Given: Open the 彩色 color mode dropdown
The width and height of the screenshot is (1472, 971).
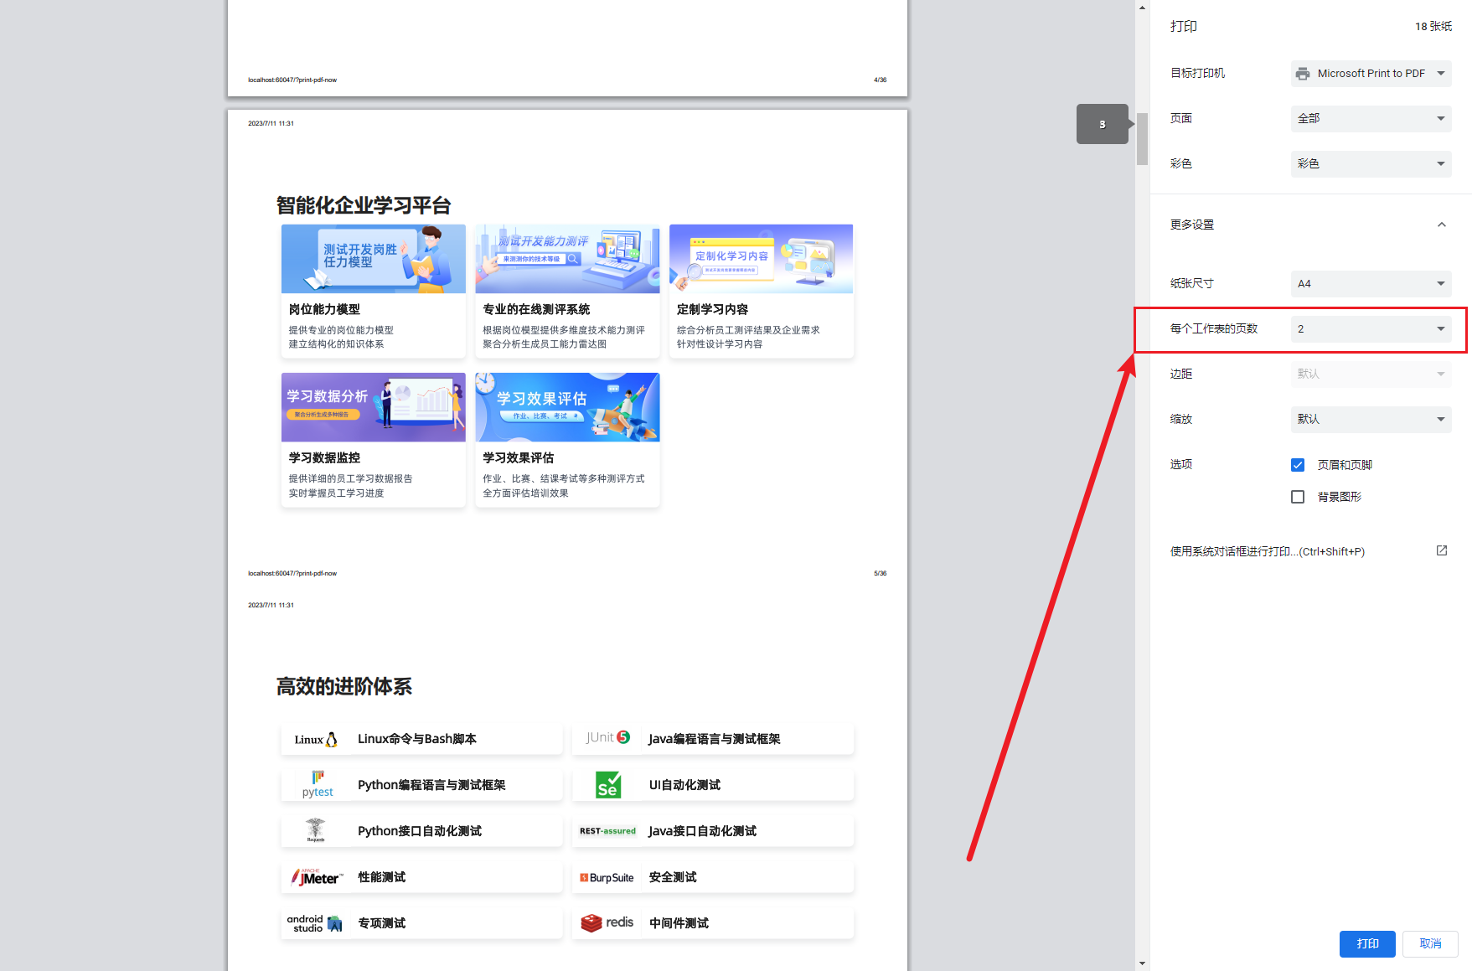Looking at the screenshot, I should point(1371,164).
